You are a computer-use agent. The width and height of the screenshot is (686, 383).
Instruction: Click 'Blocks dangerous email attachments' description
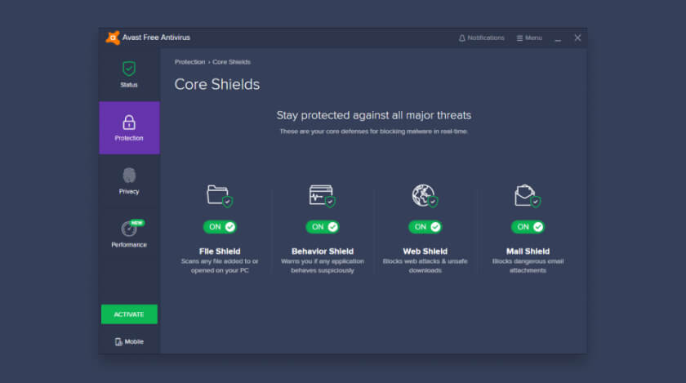528,265
